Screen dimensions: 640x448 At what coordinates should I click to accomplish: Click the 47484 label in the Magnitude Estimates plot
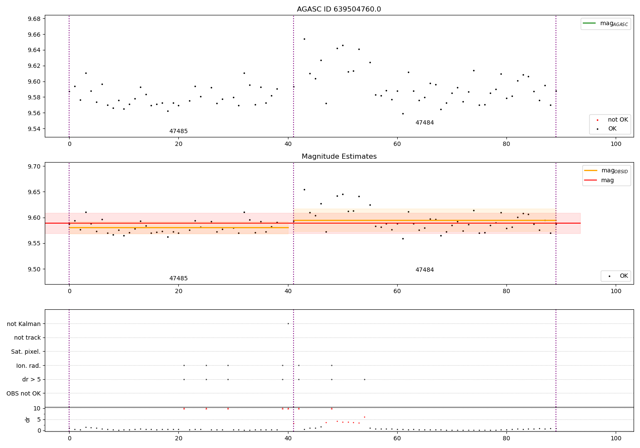[x=425, y=270]
